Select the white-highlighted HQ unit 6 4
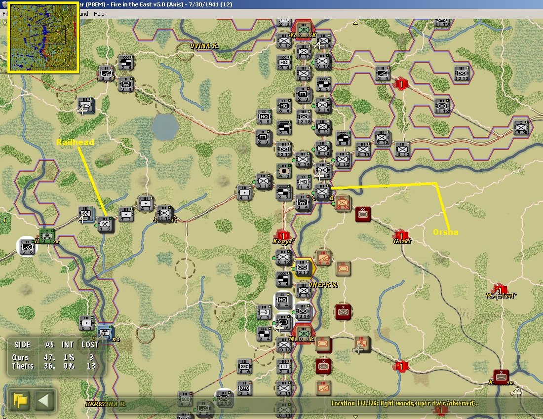543x419 pixels. 283,300
